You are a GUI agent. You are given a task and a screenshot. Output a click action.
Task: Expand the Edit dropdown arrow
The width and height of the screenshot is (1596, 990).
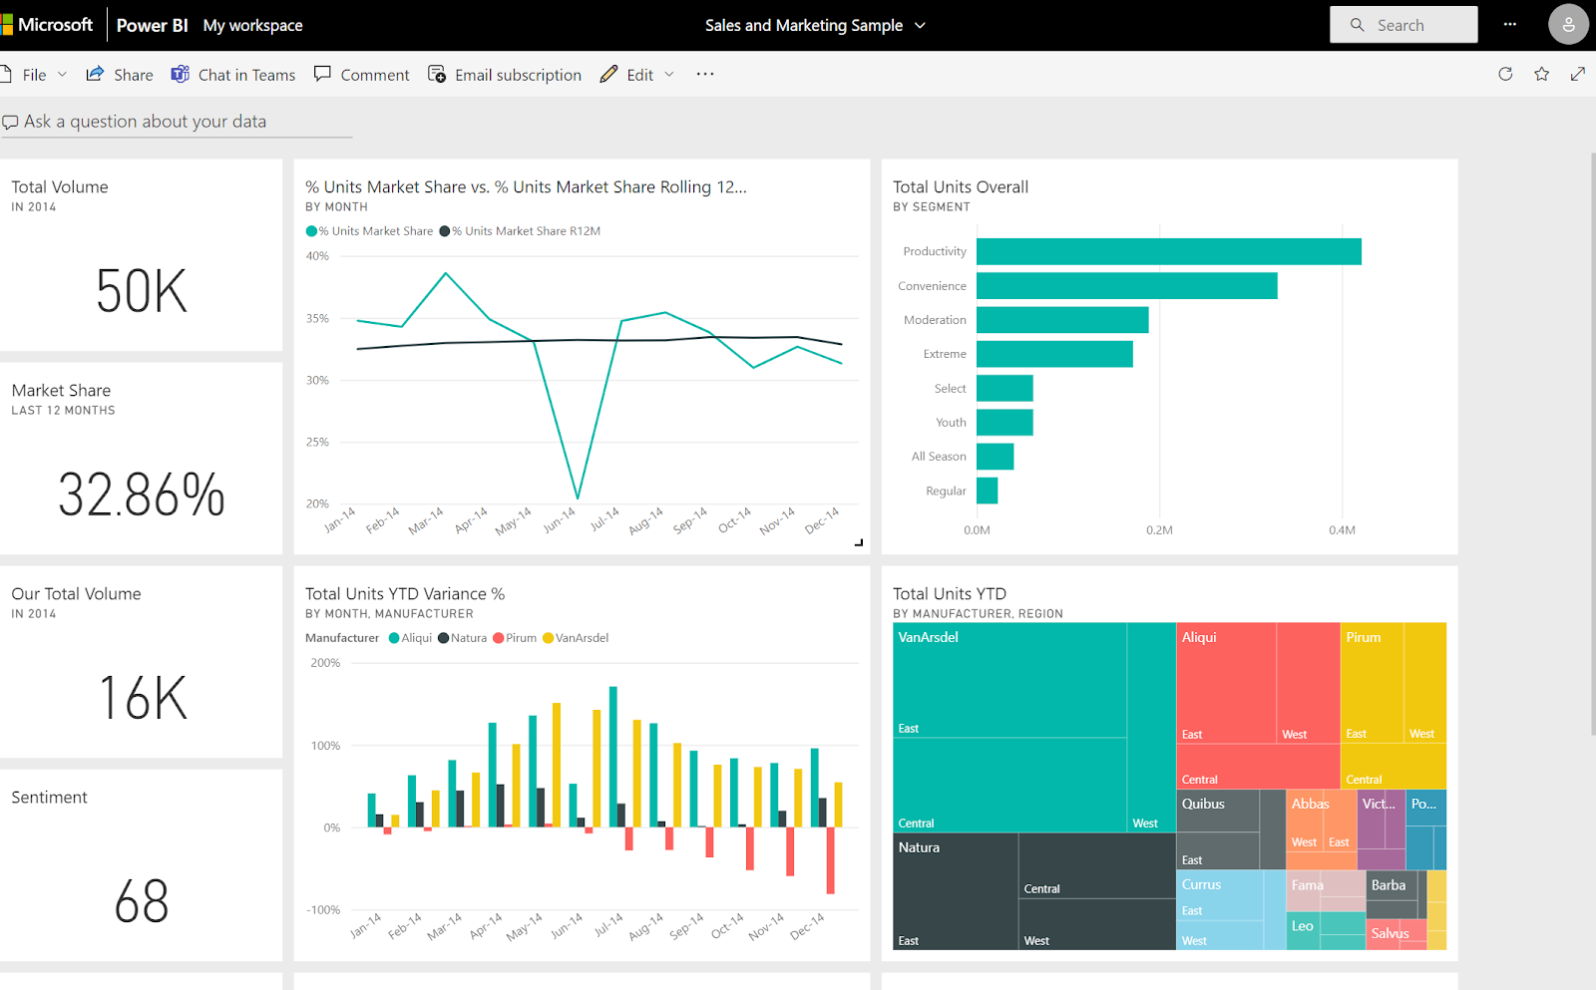[x=669, y=74]
